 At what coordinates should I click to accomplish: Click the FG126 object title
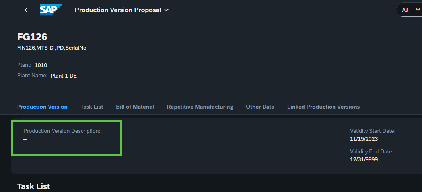[x=32, y=37]
